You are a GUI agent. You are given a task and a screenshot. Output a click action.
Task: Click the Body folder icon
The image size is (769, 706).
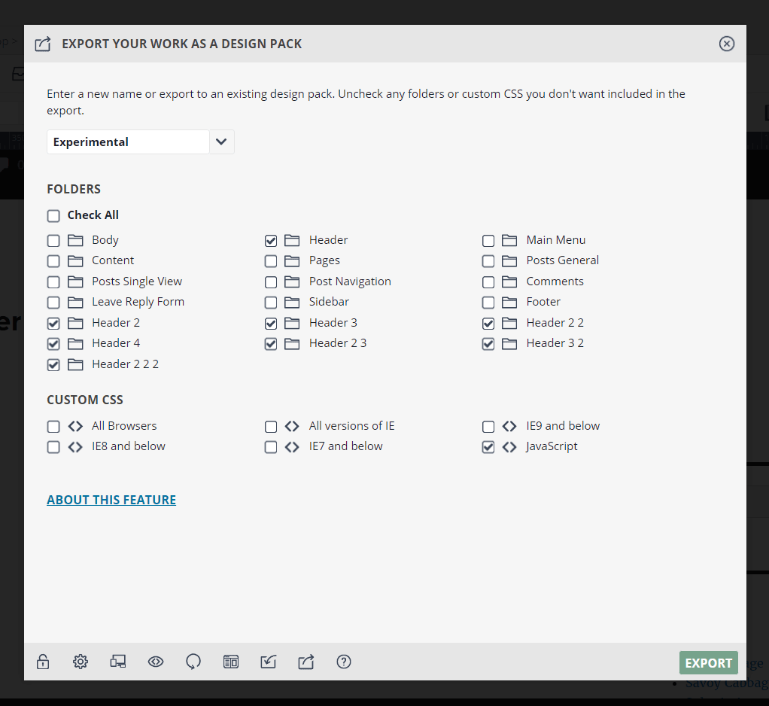pyautogui.click(x=75, y=240)
